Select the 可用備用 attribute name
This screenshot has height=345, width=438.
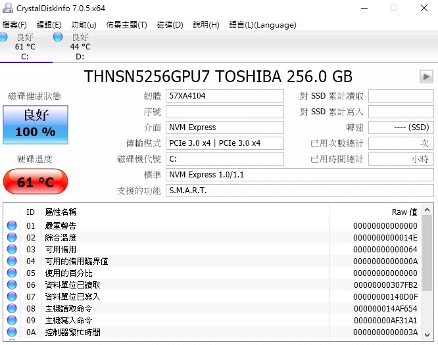pos(61,250)
